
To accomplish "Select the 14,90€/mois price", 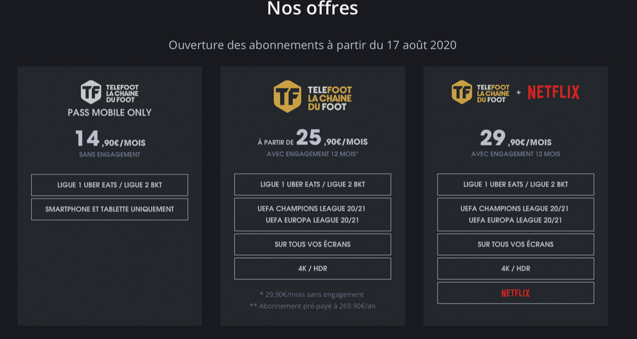I will point(110,139).
